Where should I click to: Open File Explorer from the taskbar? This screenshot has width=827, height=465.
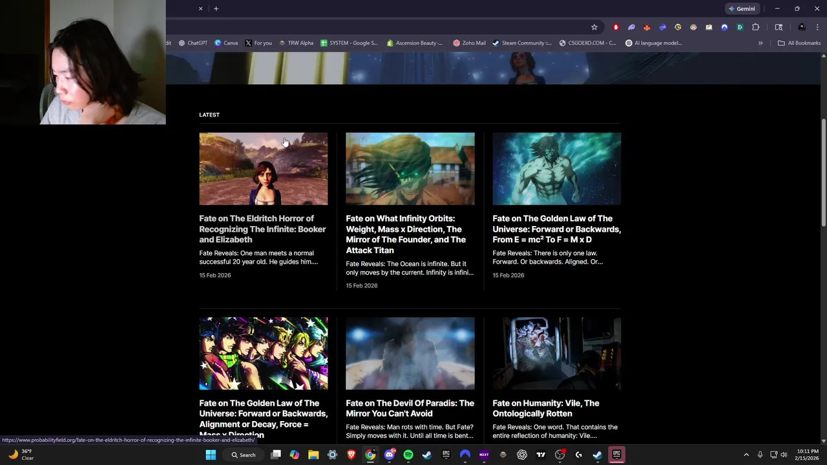tap(313, 455)
